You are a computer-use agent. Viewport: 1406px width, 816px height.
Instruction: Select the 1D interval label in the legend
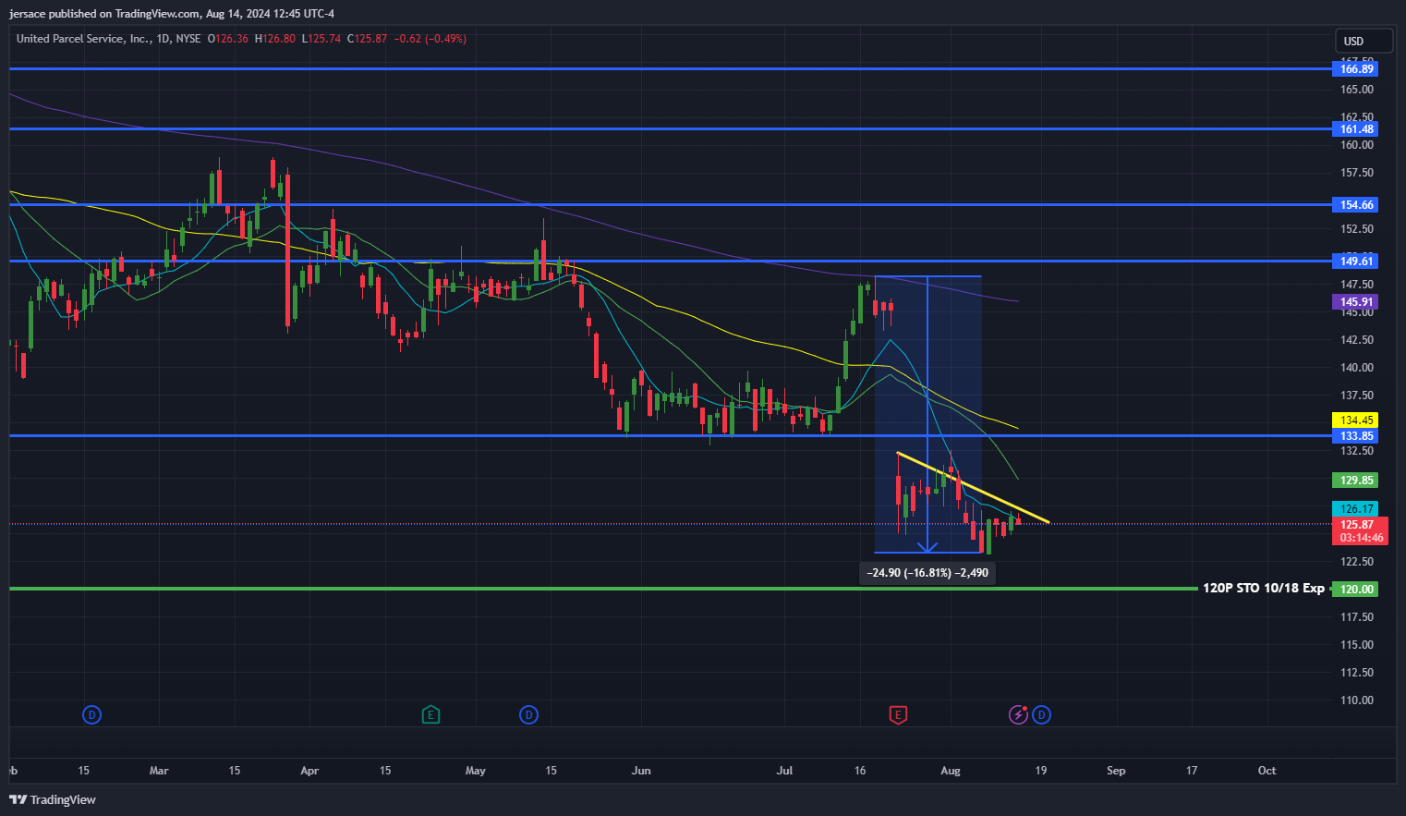[x=164, y=39]
